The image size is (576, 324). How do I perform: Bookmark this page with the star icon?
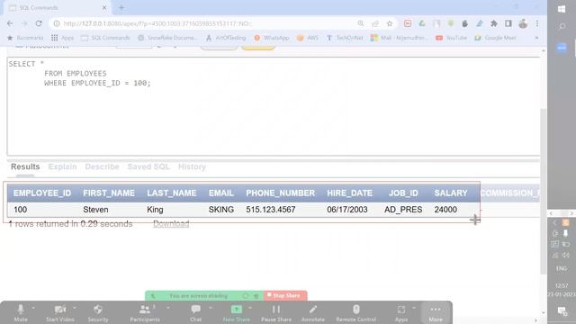[x=390, y=23]
